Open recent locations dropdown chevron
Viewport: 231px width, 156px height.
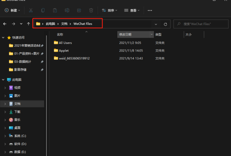(21, 24)
